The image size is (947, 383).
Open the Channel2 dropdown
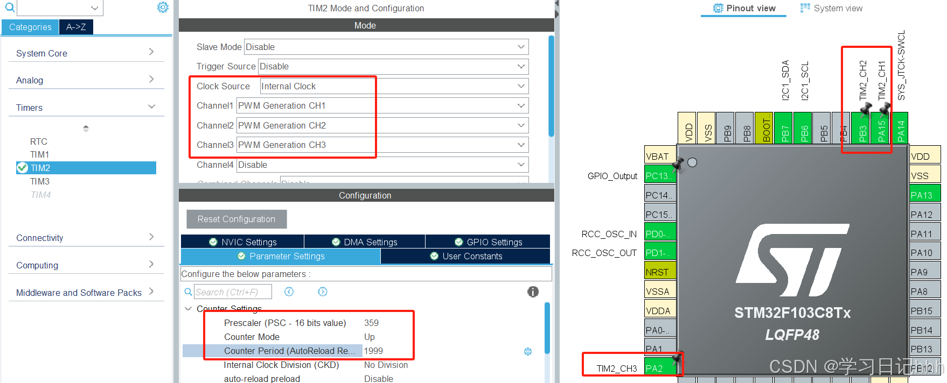click(382, 125)
